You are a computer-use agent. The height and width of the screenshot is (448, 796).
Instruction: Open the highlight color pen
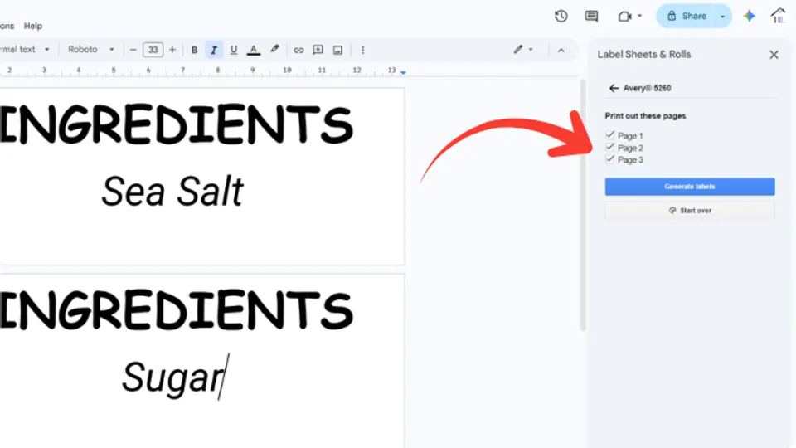274,50
